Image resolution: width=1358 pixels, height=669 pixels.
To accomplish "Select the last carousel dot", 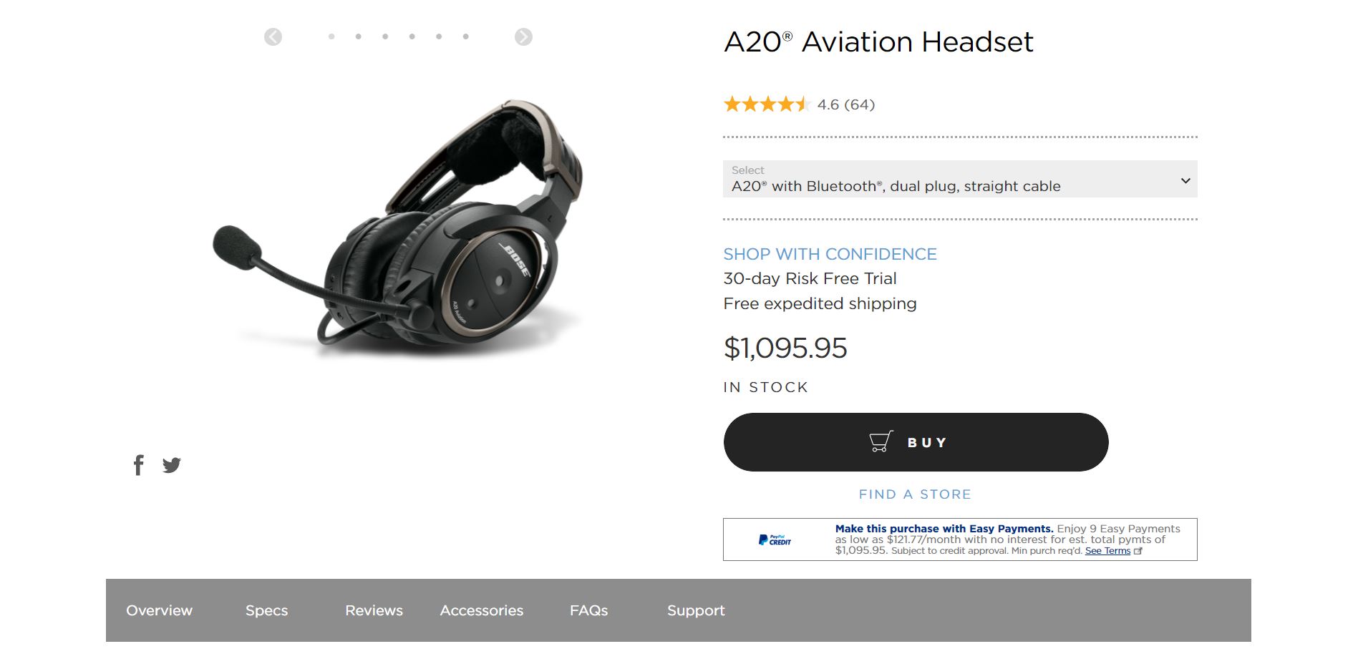I will [466, 36].
